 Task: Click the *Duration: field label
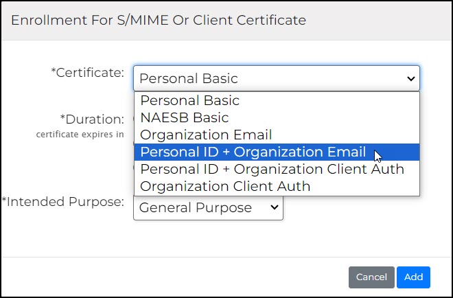92,119
